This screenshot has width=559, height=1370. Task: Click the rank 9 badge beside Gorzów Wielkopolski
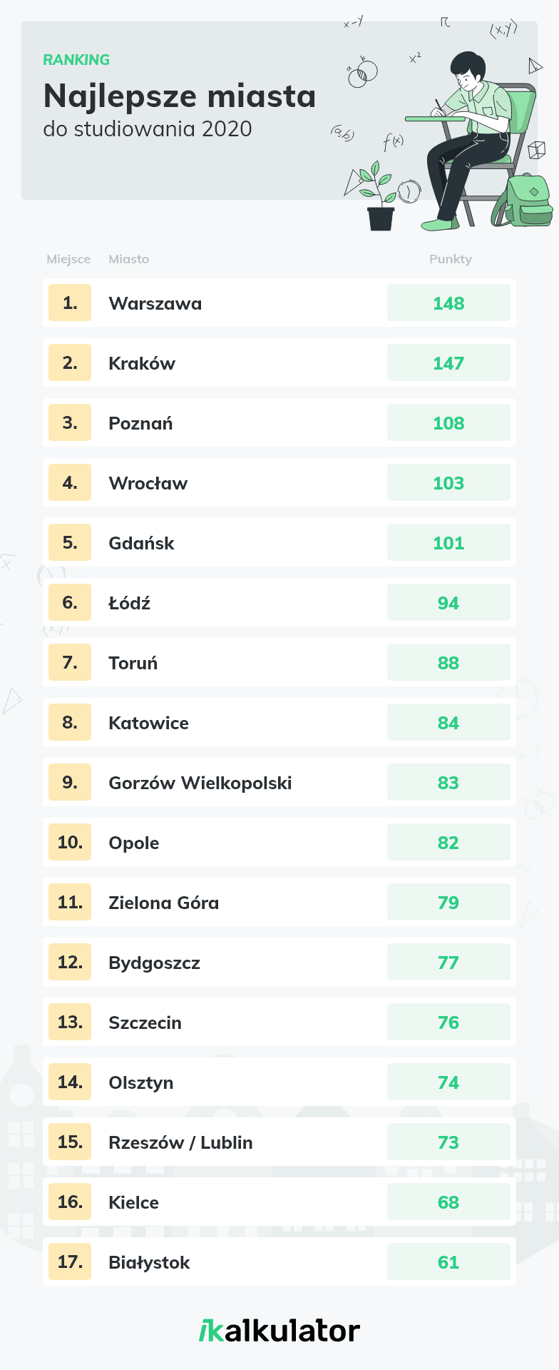(70, 782)
